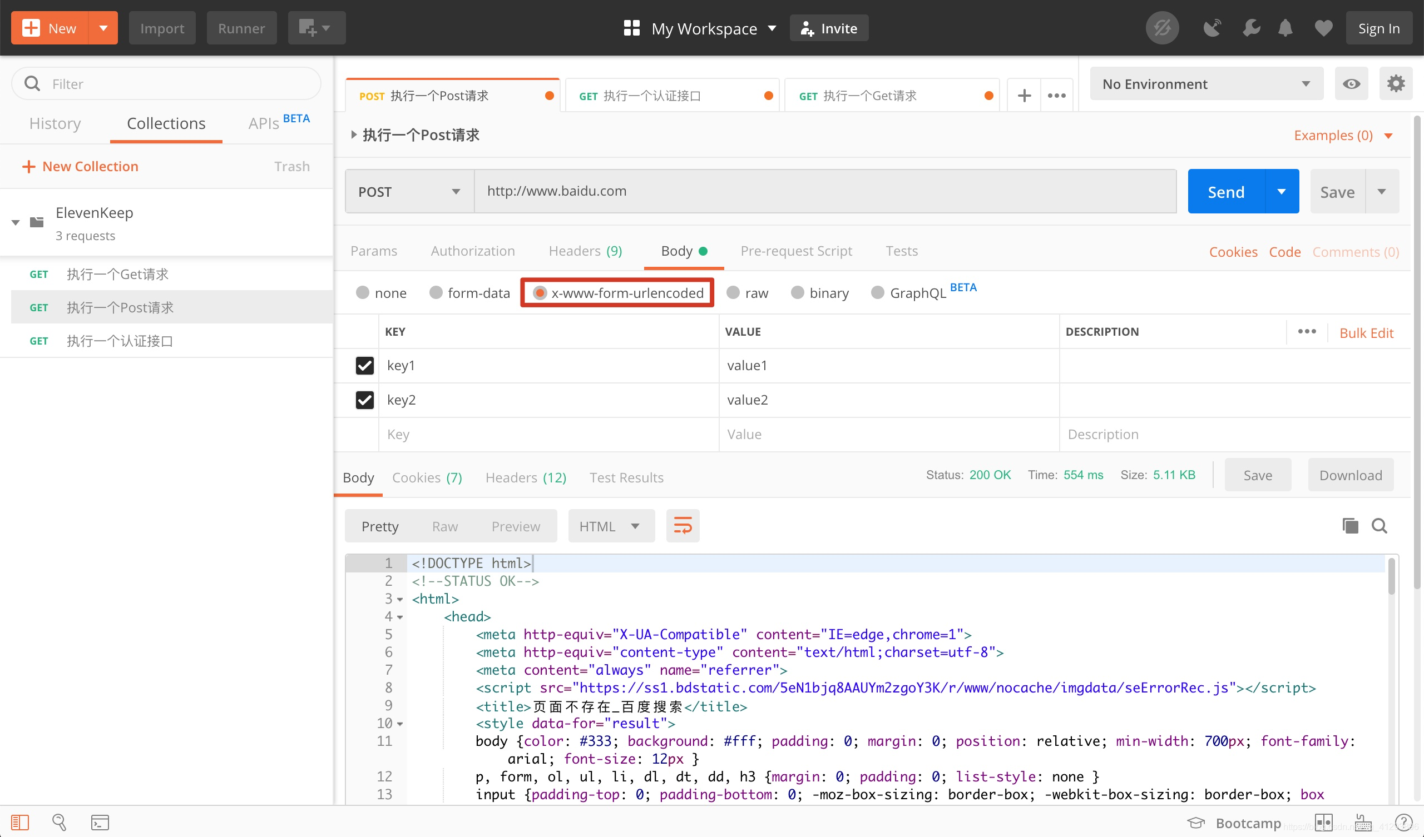Screen dimensions: 1424x837
Task: Open Find and Replace in status bar
Action: point(60,823)
